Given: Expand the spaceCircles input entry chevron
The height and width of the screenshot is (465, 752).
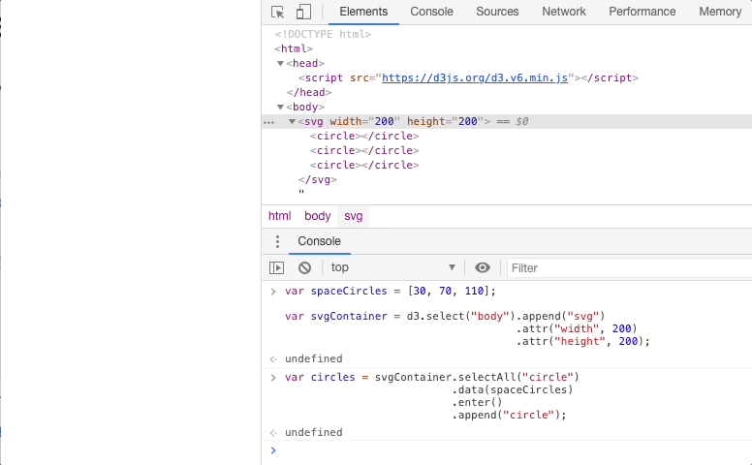Looking at the screenshot, I should pos(273,292).
